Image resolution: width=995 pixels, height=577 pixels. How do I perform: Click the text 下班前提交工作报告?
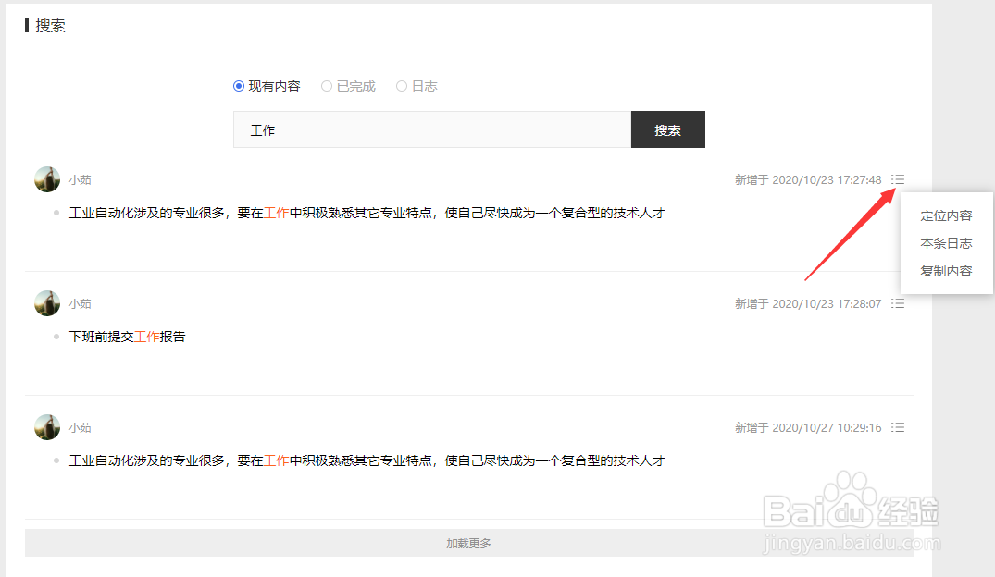pyautogui.click(x=128, y=336)
